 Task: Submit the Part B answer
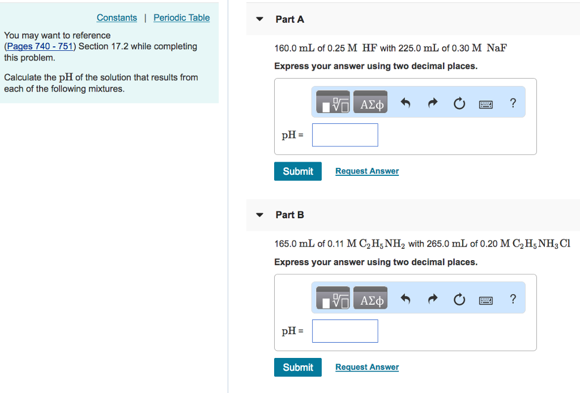[297, 367]
